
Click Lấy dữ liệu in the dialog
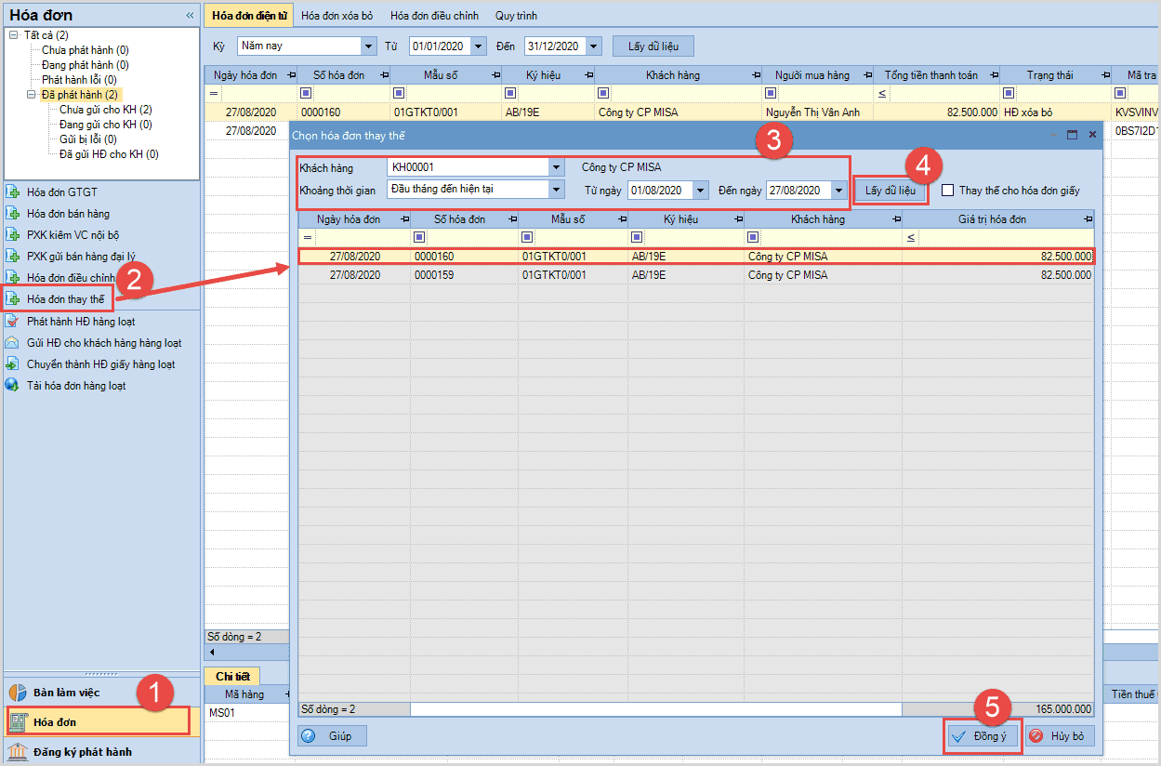891,191
